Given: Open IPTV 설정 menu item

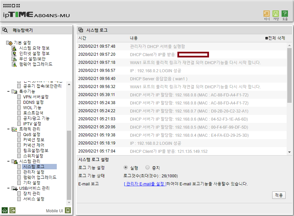Looking at the screenshot, I should coord(32,124).
